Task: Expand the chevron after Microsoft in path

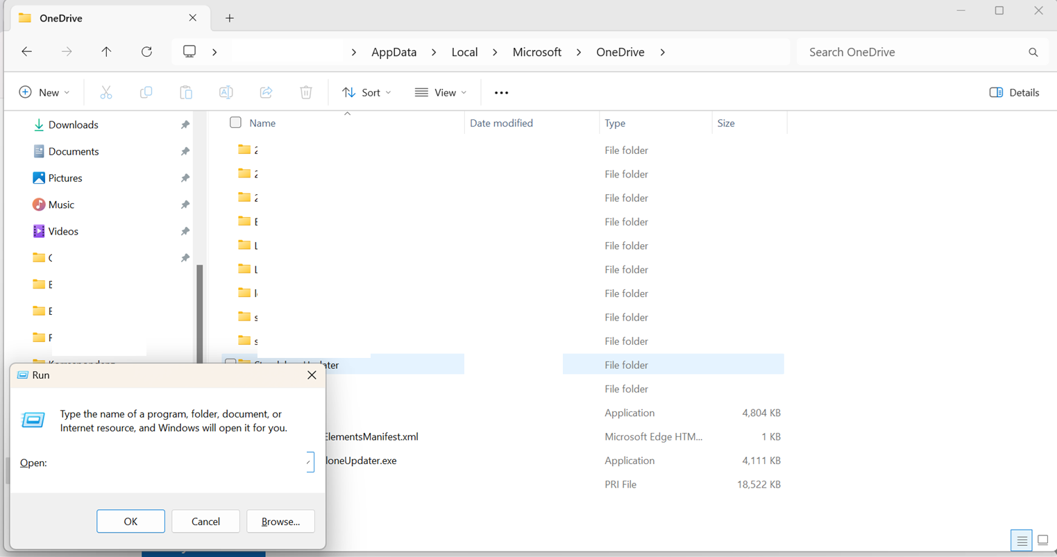Action: [x=579, y=52]
